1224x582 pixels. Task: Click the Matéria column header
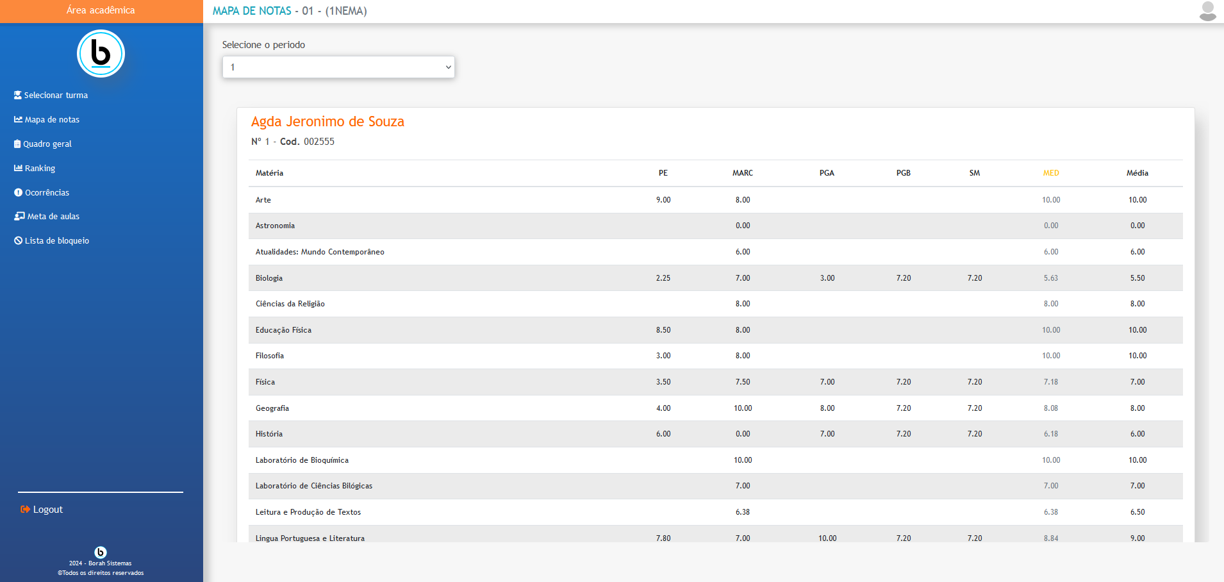(x=269, y=173)
